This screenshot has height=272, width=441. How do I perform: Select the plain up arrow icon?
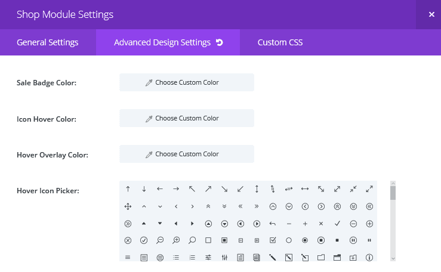pyautogui.click(x=128, y=189)
